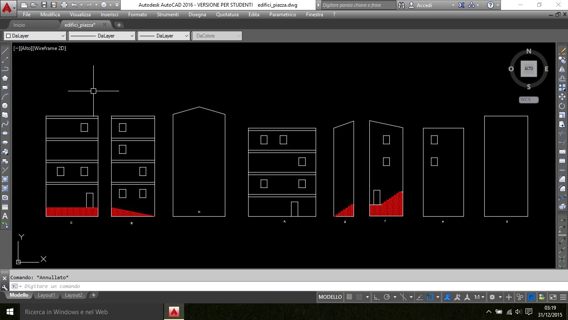Open the File menu
The width and height of the screenshot is (568, 320).
pyautogui.click(x=27, y=14)
